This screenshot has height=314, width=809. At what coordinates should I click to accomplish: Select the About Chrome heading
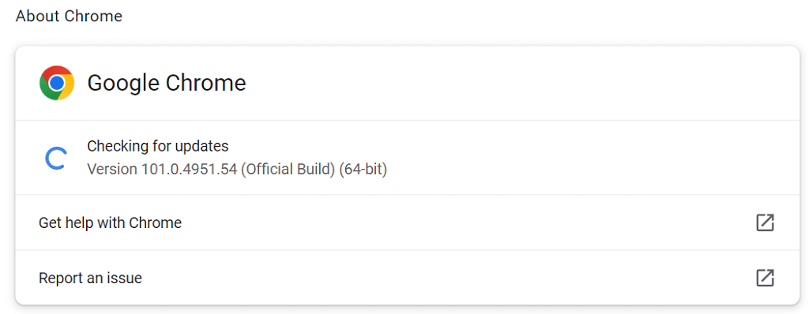70,16
